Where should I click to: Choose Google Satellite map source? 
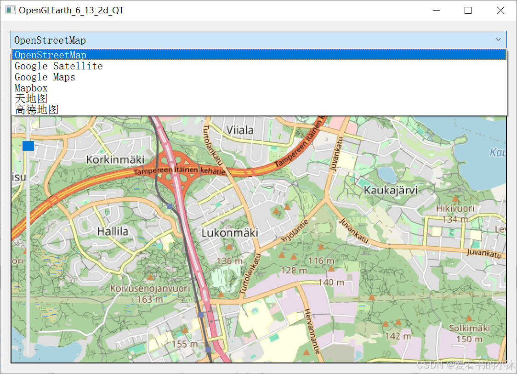tap(259, 66)
